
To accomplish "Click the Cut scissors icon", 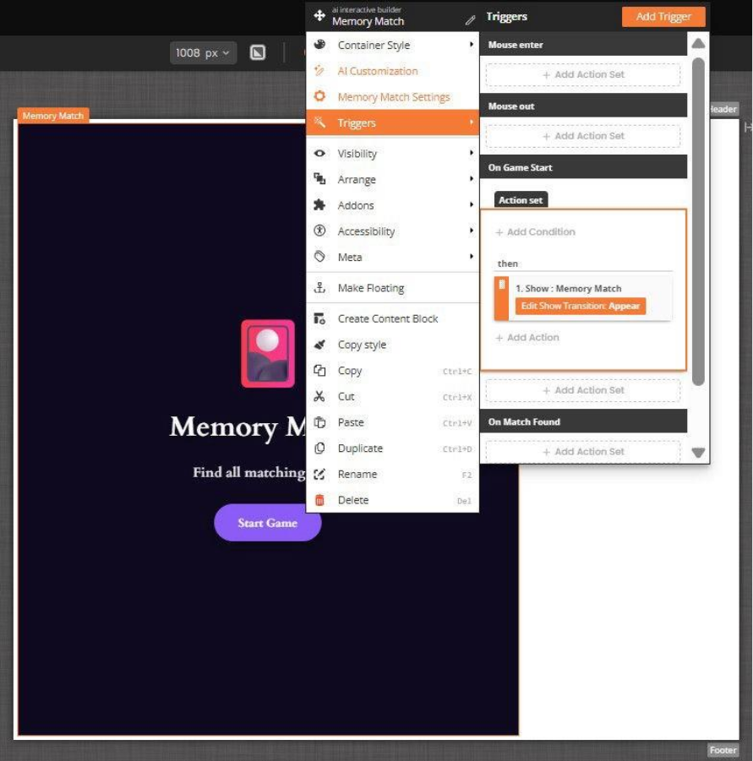I will (x=319, y=397).
